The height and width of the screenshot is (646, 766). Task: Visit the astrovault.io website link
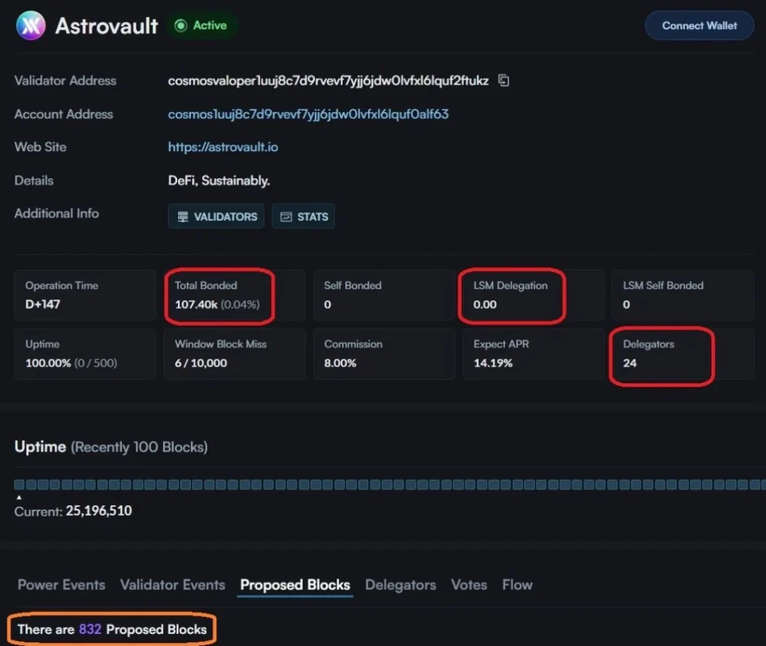pos(223,147)
